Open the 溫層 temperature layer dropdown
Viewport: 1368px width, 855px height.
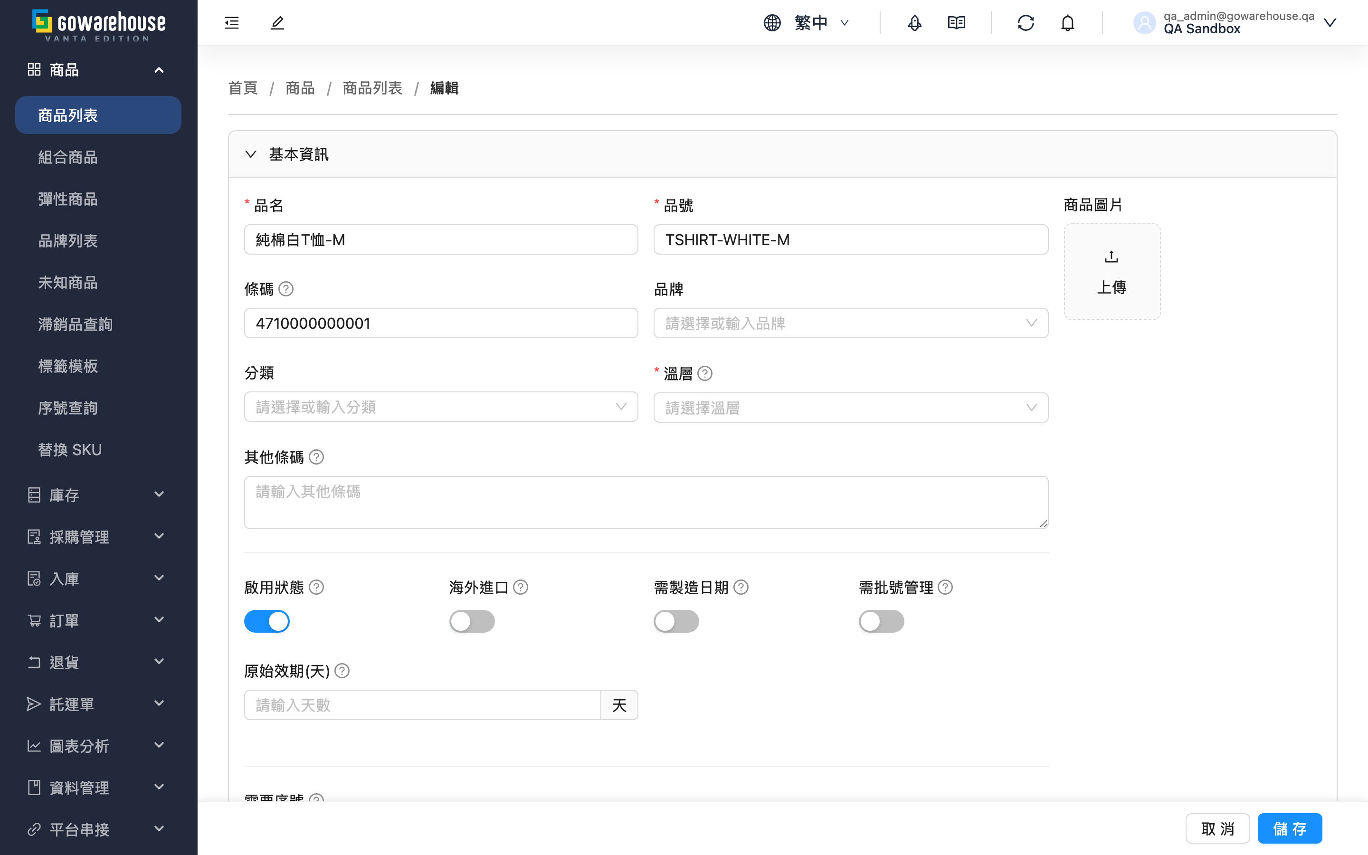(851, 407)
